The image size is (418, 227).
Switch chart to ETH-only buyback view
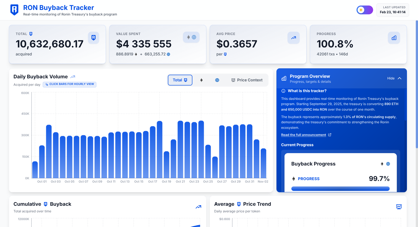pos(201,80)
